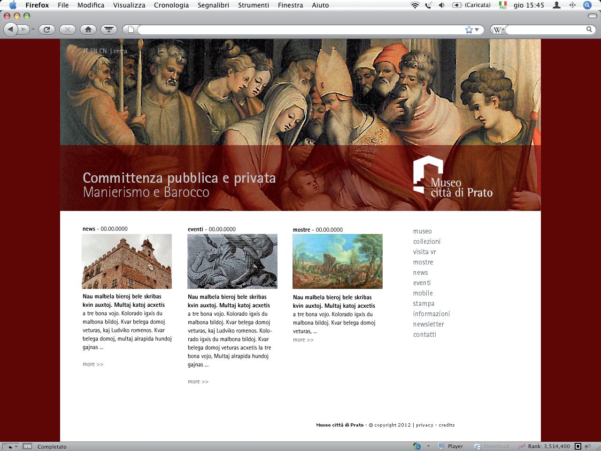The height and width of the screenshot is (451, 601).
Task: Click the page icon in the address bar
Action: 131,30
